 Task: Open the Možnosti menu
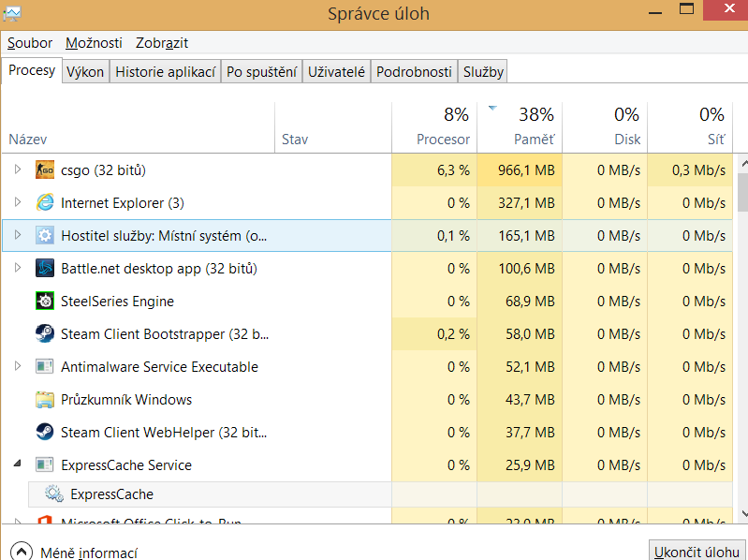click(94, 43)
